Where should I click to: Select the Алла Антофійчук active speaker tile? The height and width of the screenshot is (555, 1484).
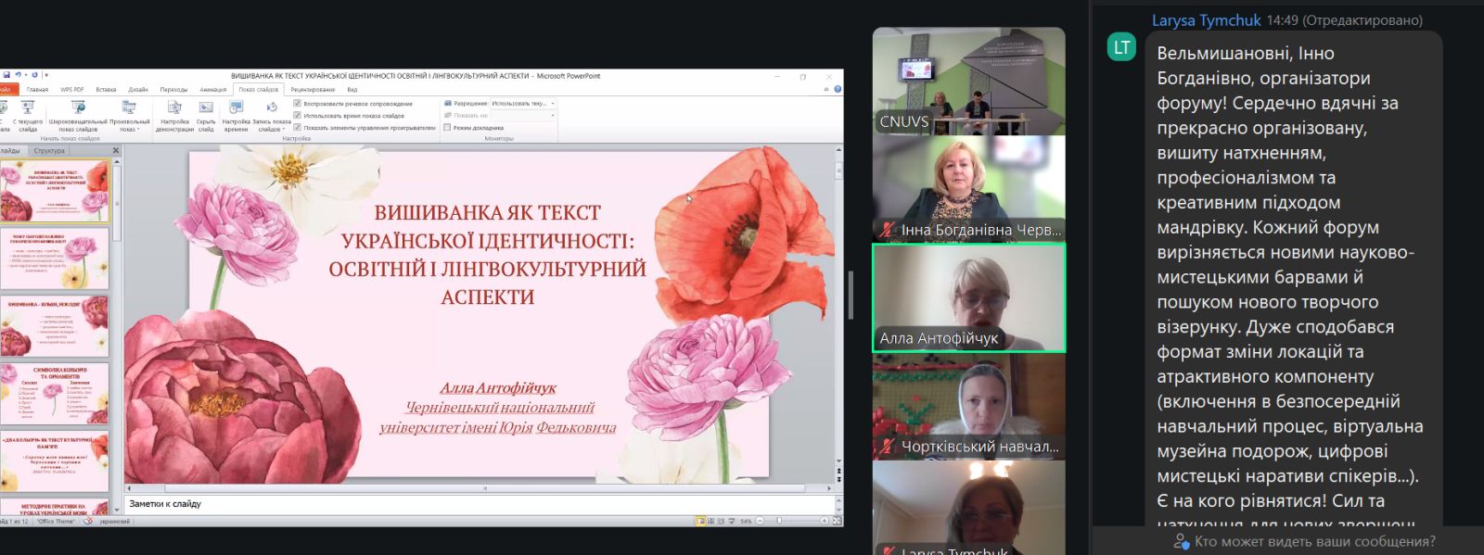coord(969,297)
